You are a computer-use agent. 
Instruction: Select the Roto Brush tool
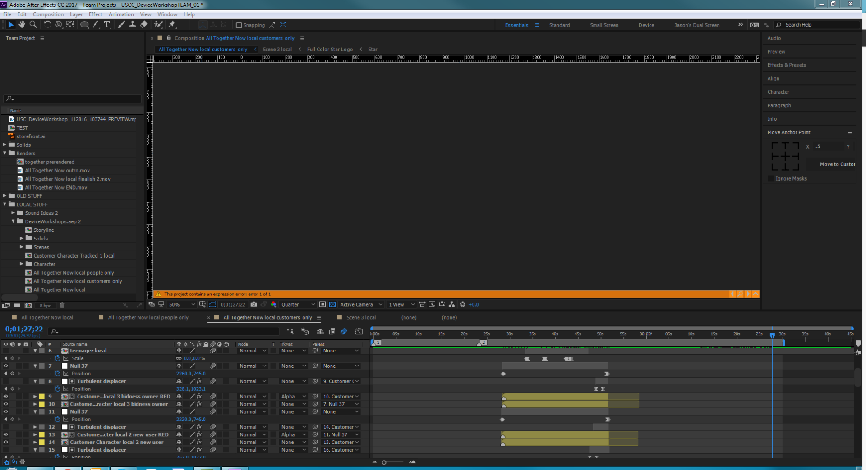(158, 25)
